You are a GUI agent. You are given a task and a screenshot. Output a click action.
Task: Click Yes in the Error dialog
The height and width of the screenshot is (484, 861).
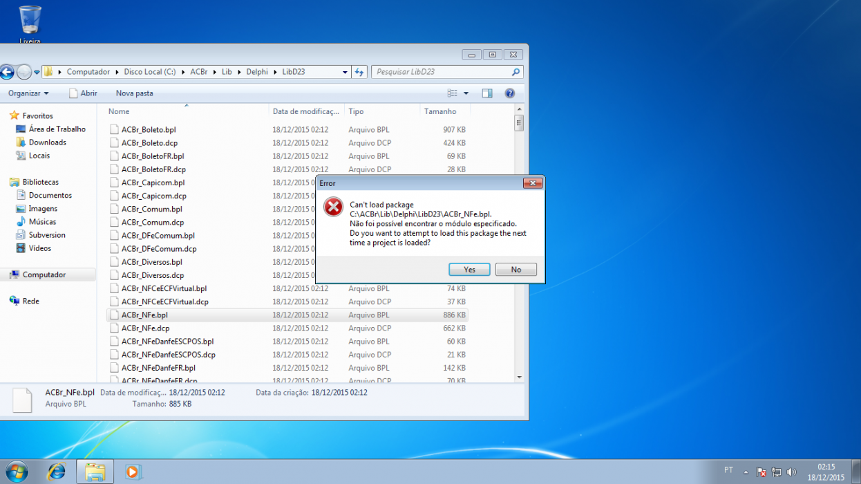pyautogui.click(x=469, y=270)
